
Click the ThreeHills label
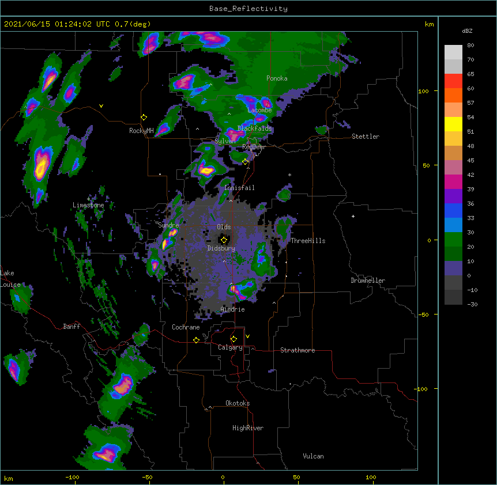point(308,241)
